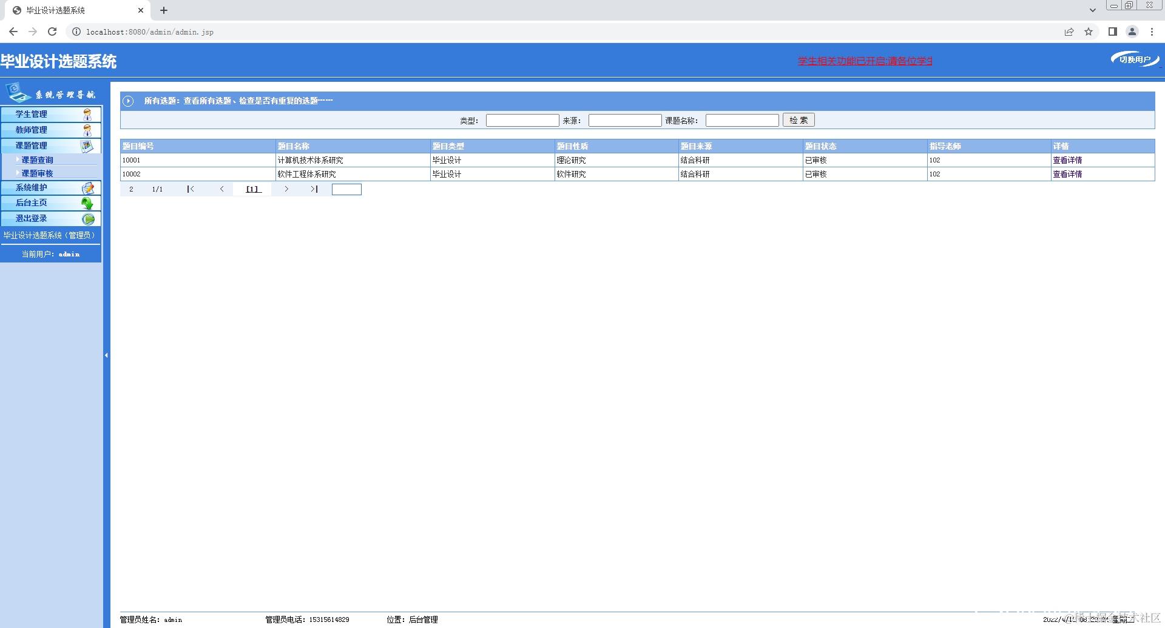Focus the 课题名称 search field
The image size is (1165, 628).
(x=742, y=121)
